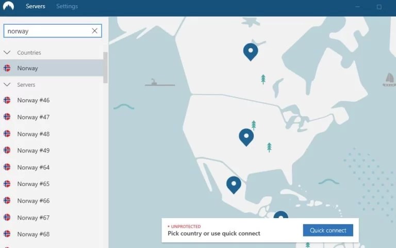Click the server list scrollbar thumb
The image size is (396, 248).
pos(105,68)
